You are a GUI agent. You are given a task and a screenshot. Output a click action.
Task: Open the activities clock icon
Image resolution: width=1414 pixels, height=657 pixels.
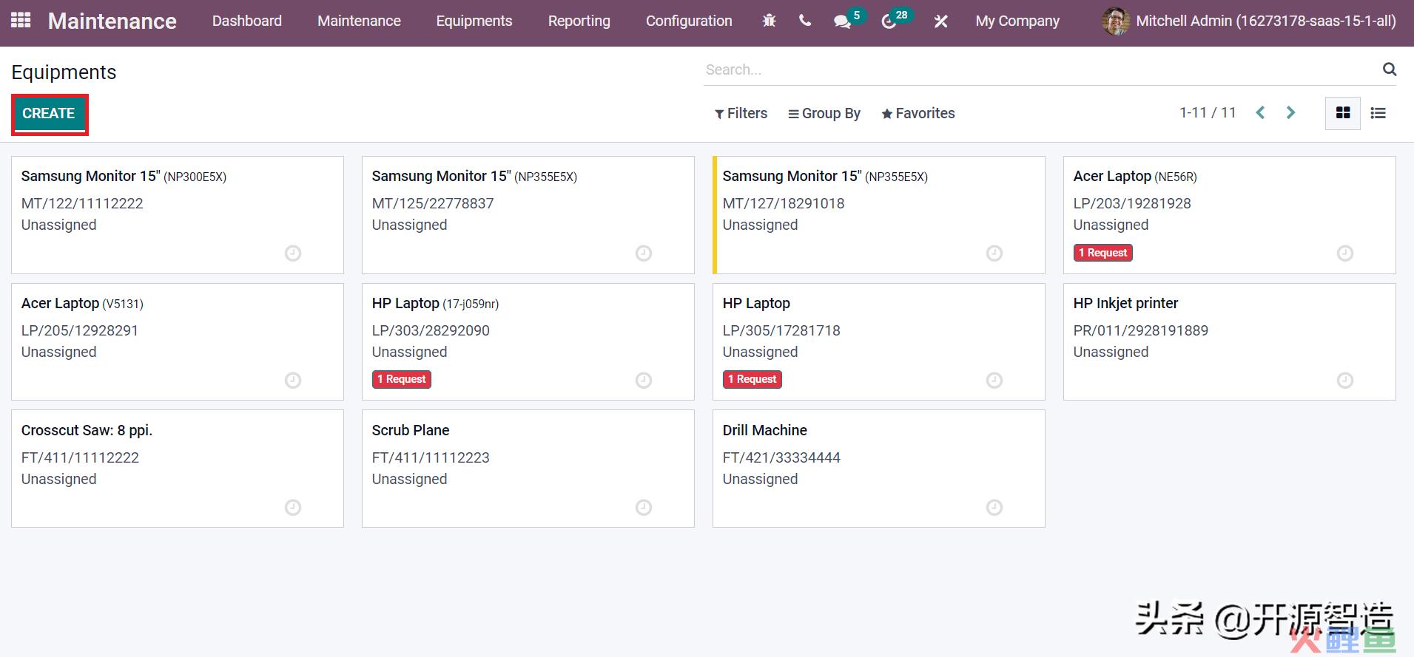tap(889, 21)
